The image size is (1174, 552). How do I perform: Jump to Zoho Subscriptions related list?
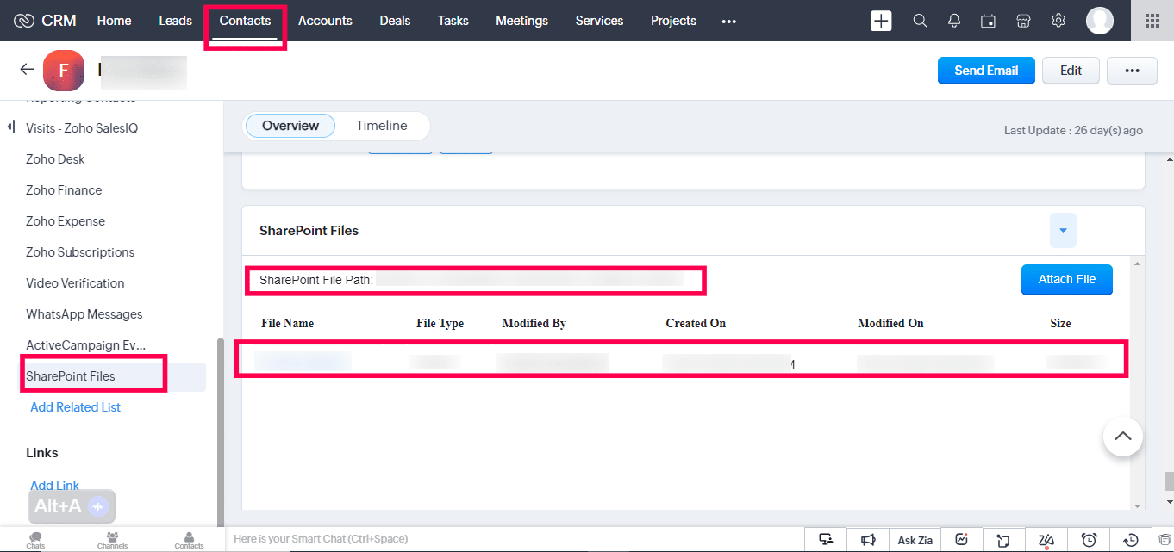point(80,252)
